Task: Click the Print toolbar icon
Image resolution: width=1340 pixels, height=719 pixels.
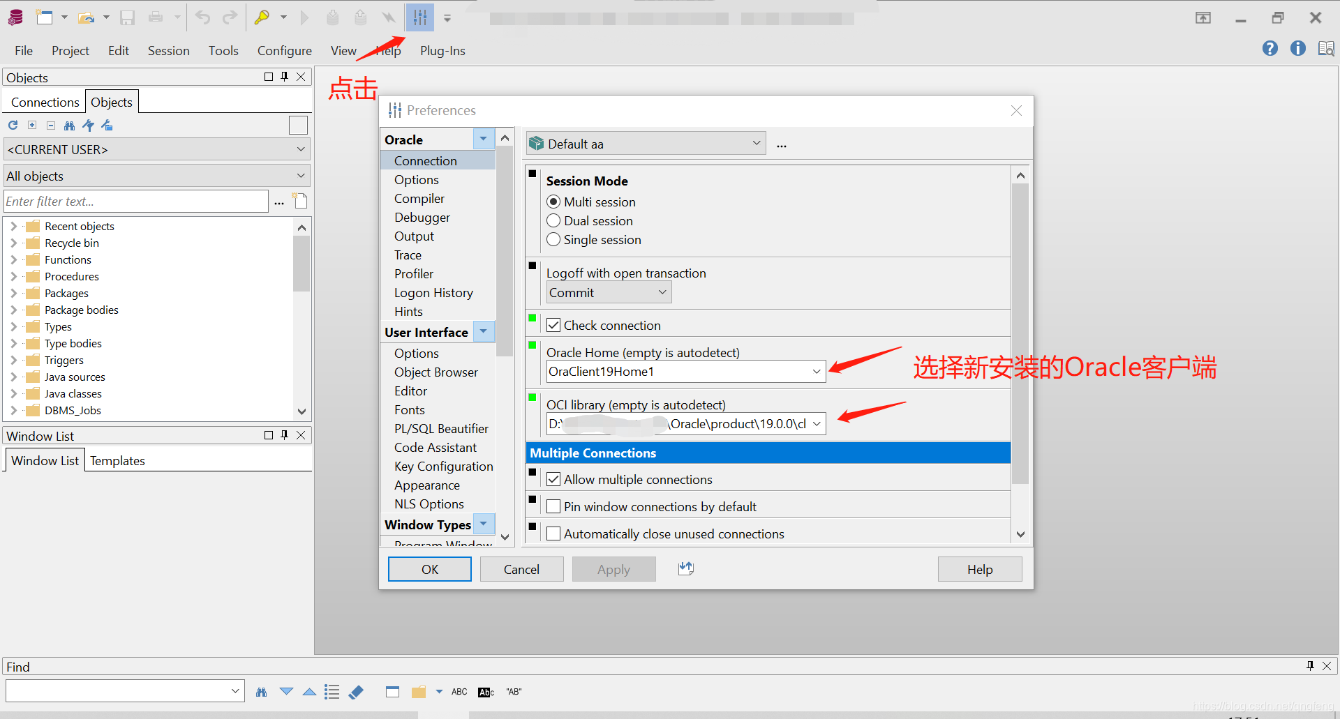Action: (156, 17)
